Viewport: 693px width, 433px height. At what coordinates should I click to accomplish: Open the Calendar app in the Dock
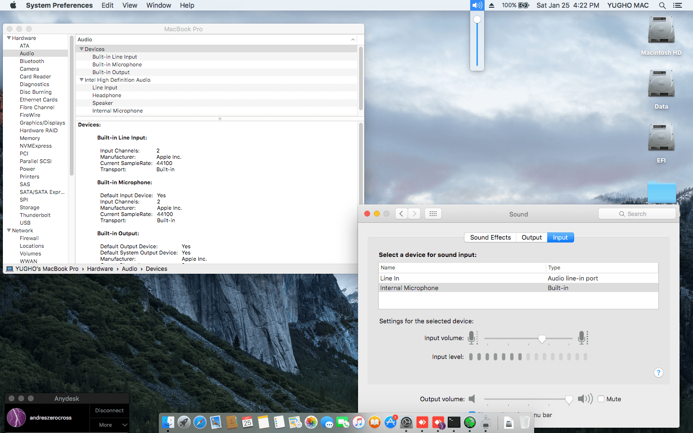pos(247,422)
